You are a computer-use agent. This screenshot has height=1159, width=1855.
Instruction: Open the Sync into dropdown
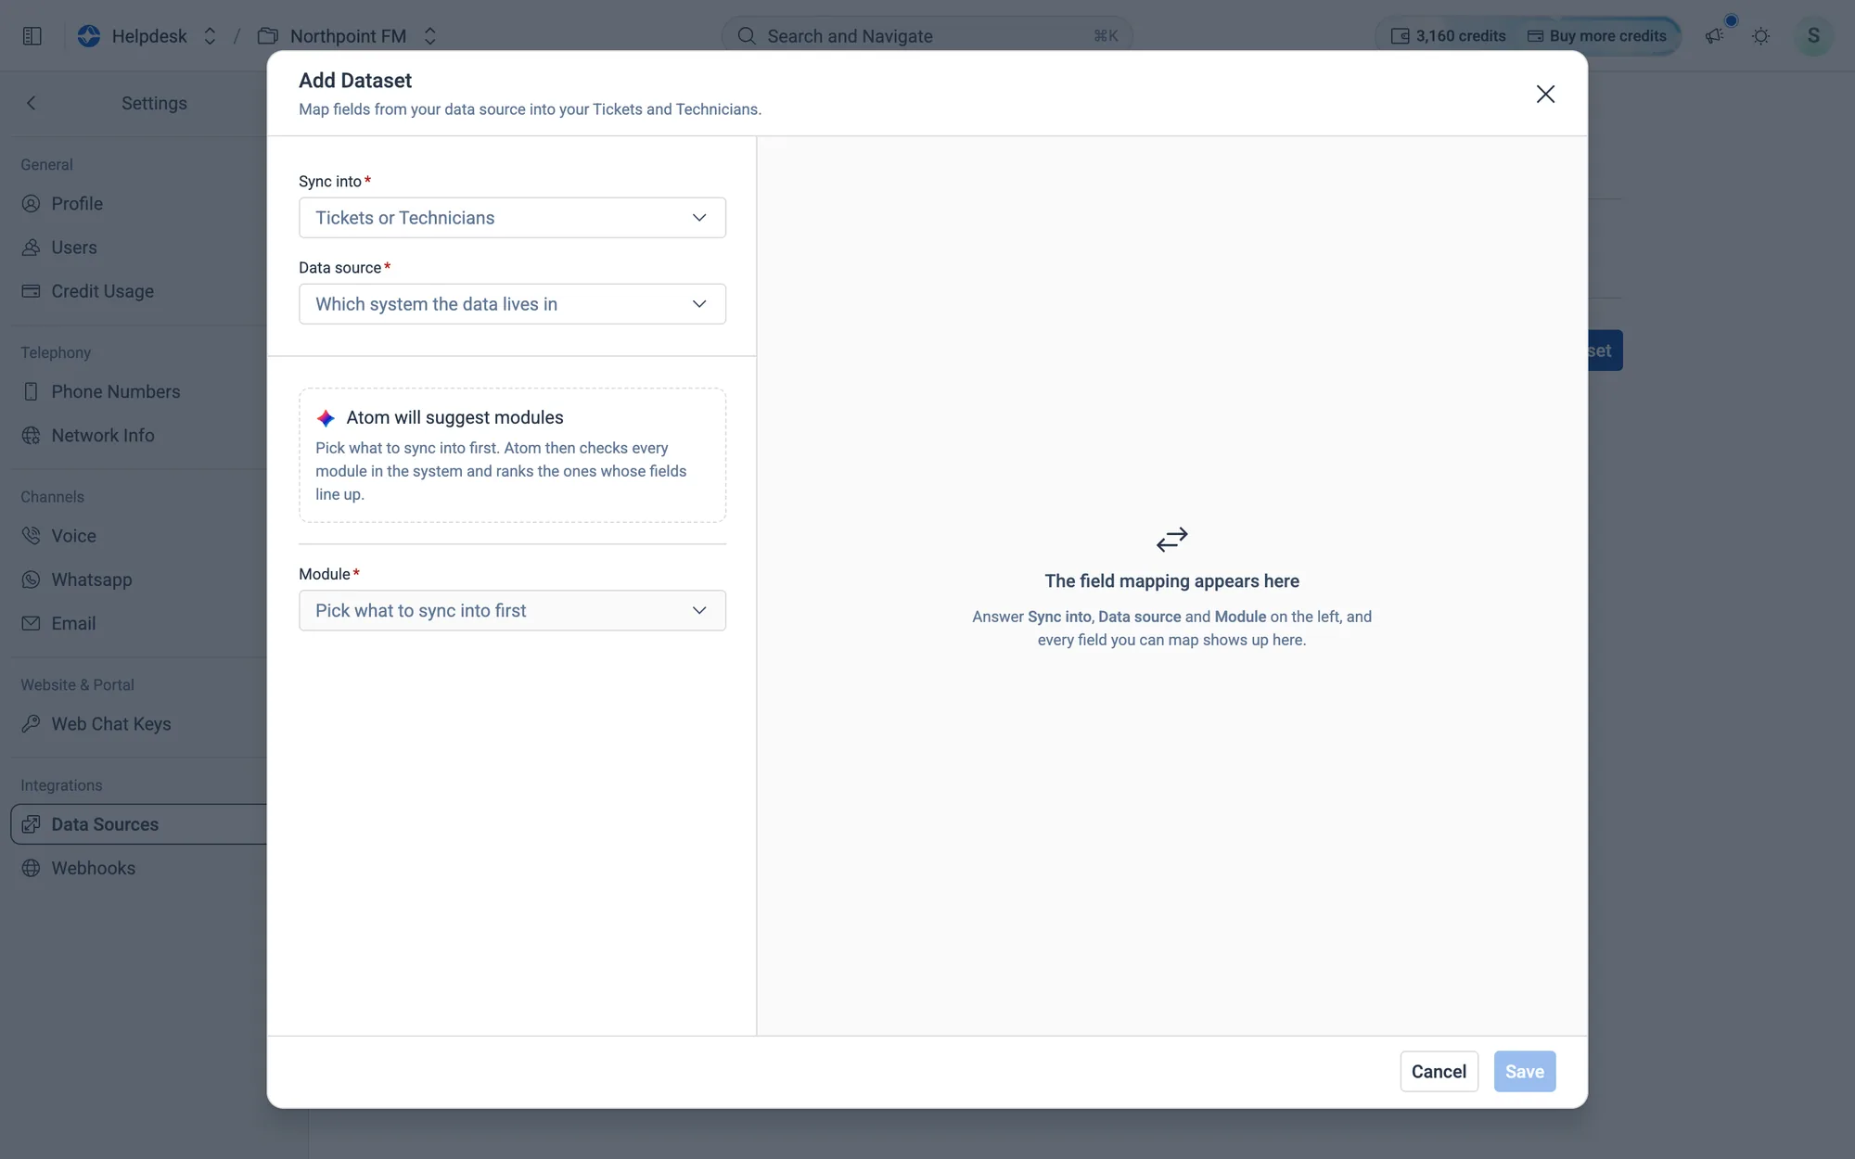tap(512, 218)
